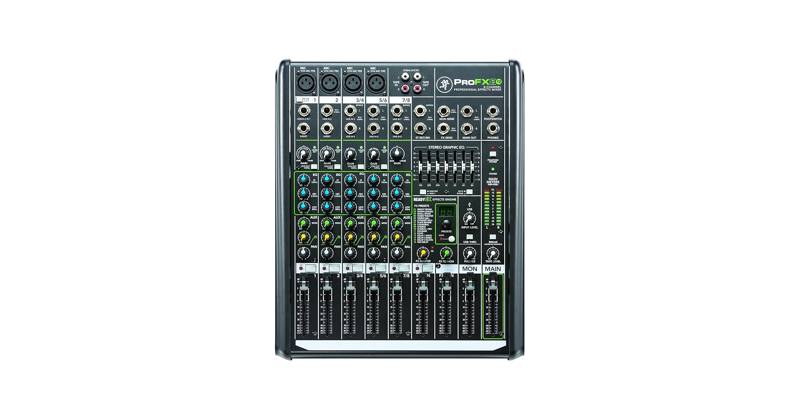Click the MON SEND jack
The height and width of the screenshot is (419, 800).
click(x=444, y=111)
